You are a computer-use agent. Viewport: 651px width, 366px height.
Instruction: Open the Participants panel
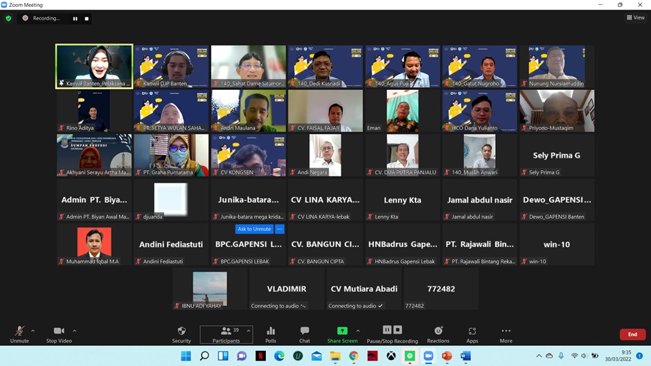point(225,333)
